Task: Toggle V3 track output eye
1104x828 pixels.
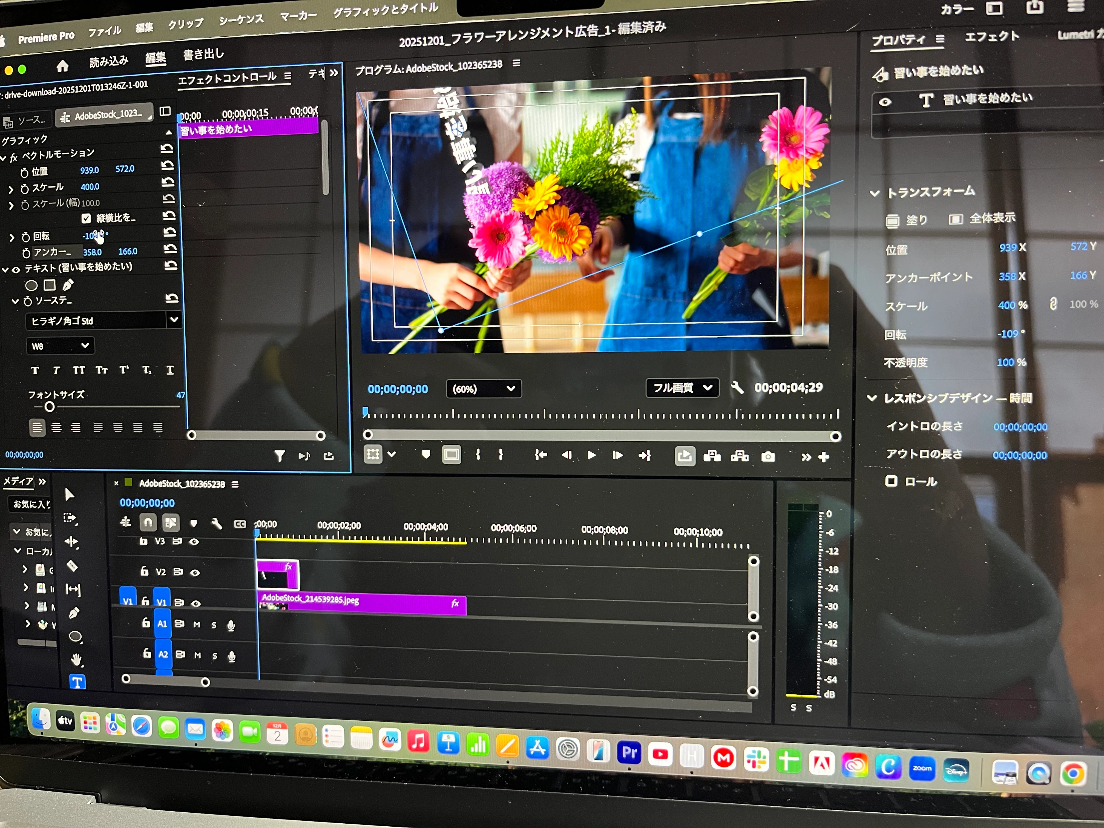Action: (194, 542)
